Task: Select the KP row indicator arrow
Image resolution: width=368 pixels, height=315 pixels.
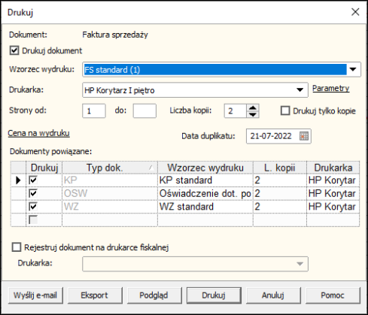Action: click(x=18, y=180)
